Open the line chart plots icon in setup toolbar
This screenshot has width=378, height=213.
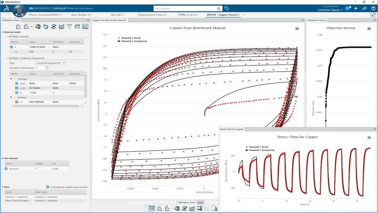[62, 27]
